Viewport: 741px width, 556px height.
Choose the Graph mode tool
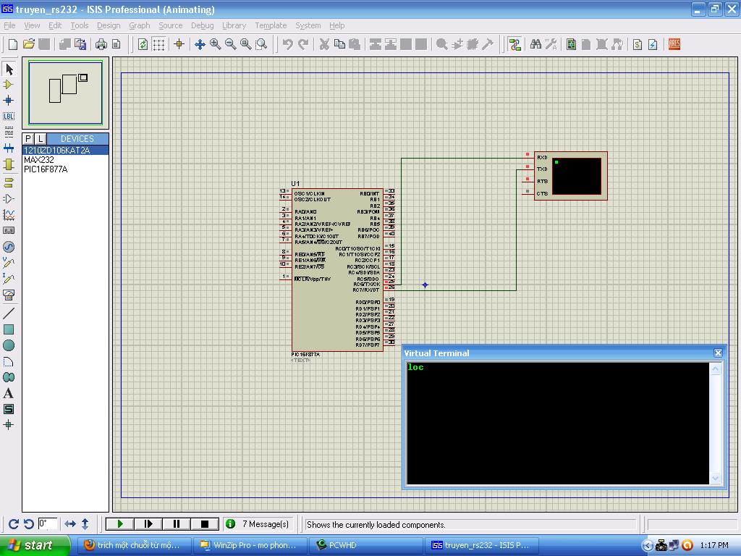[x=9, y=215]
